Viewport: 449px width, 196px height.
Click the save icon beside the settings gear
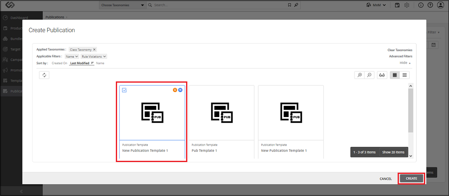click(397, 5)
